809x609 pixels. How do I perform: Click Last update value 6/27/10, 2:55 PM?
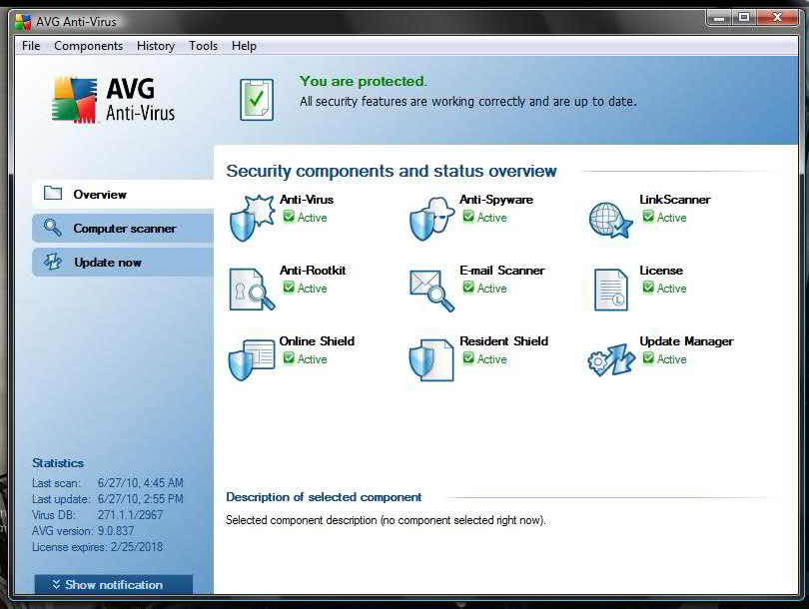[141, 499]
